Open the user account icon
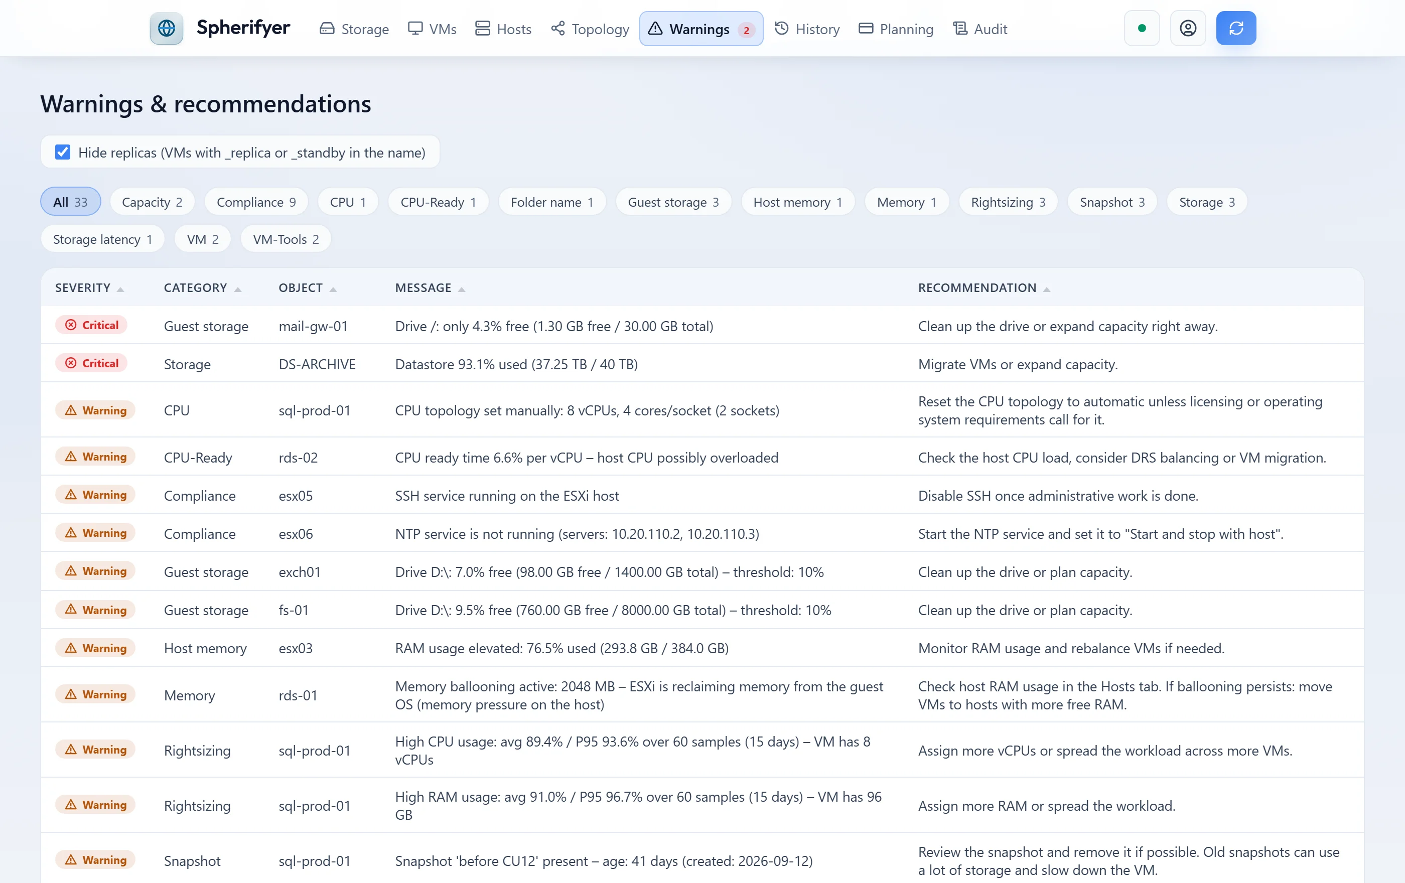Viewport: 1405px width, 883px height. (x=1188, y=28)
